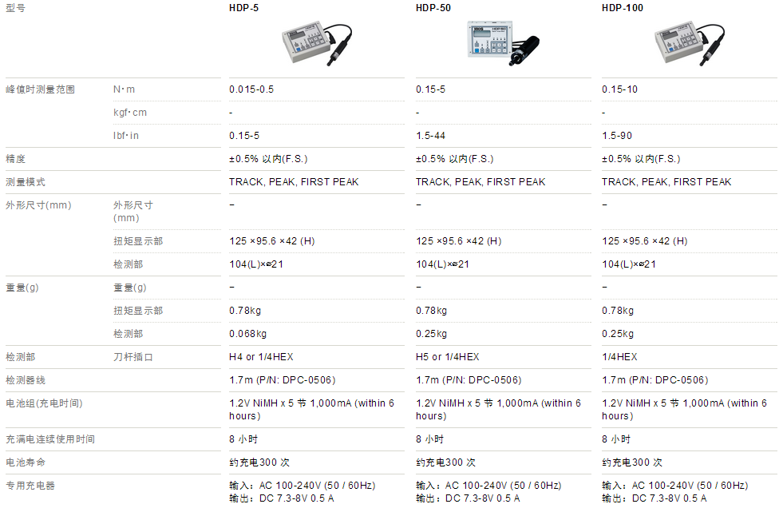The width and height of the screenshot is (783, 512).
Task: Click HDP-100 lbf·in value 1.5-90
Action: 617,136
